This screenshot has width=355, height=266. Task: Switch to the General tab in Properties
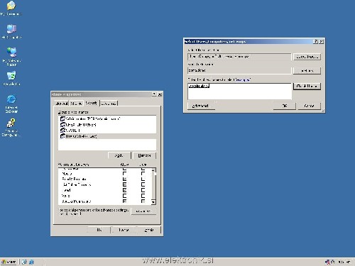click(x=62, y=104)
